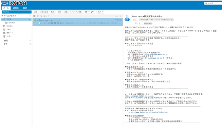Click the recipient address bubble next to 宛先
Screen dimensions: 224x126
click(x=146, y=23)
